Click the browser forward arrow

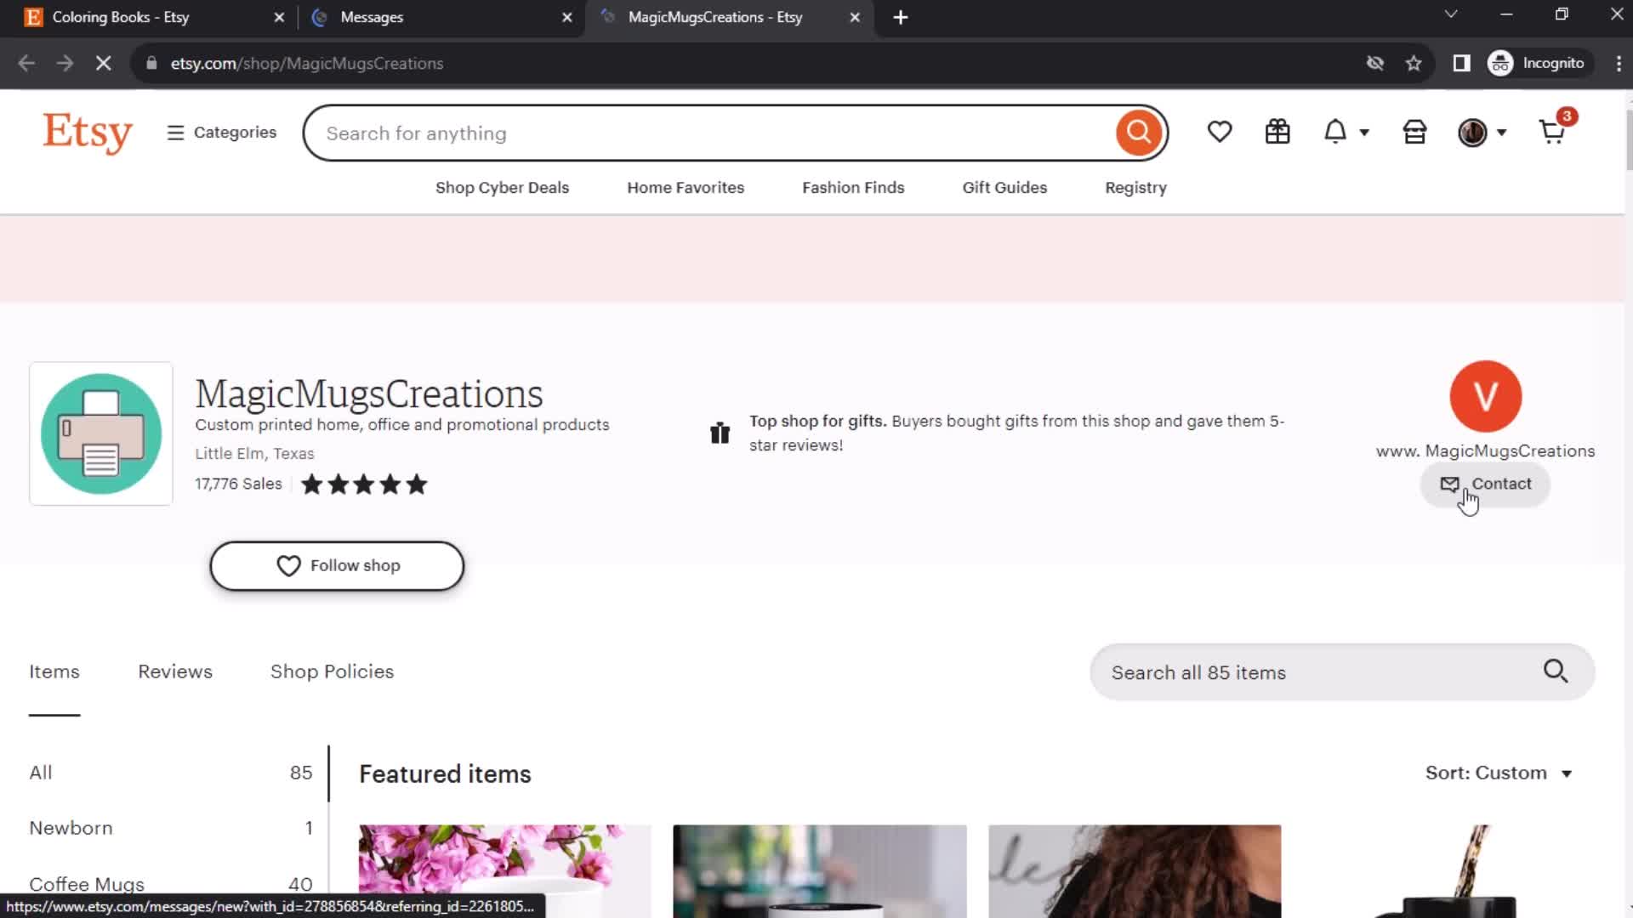(65, 64)
